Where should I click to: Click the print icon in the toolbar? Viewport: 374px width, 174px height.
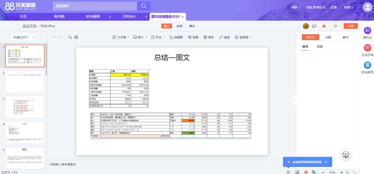coord(76,37)
